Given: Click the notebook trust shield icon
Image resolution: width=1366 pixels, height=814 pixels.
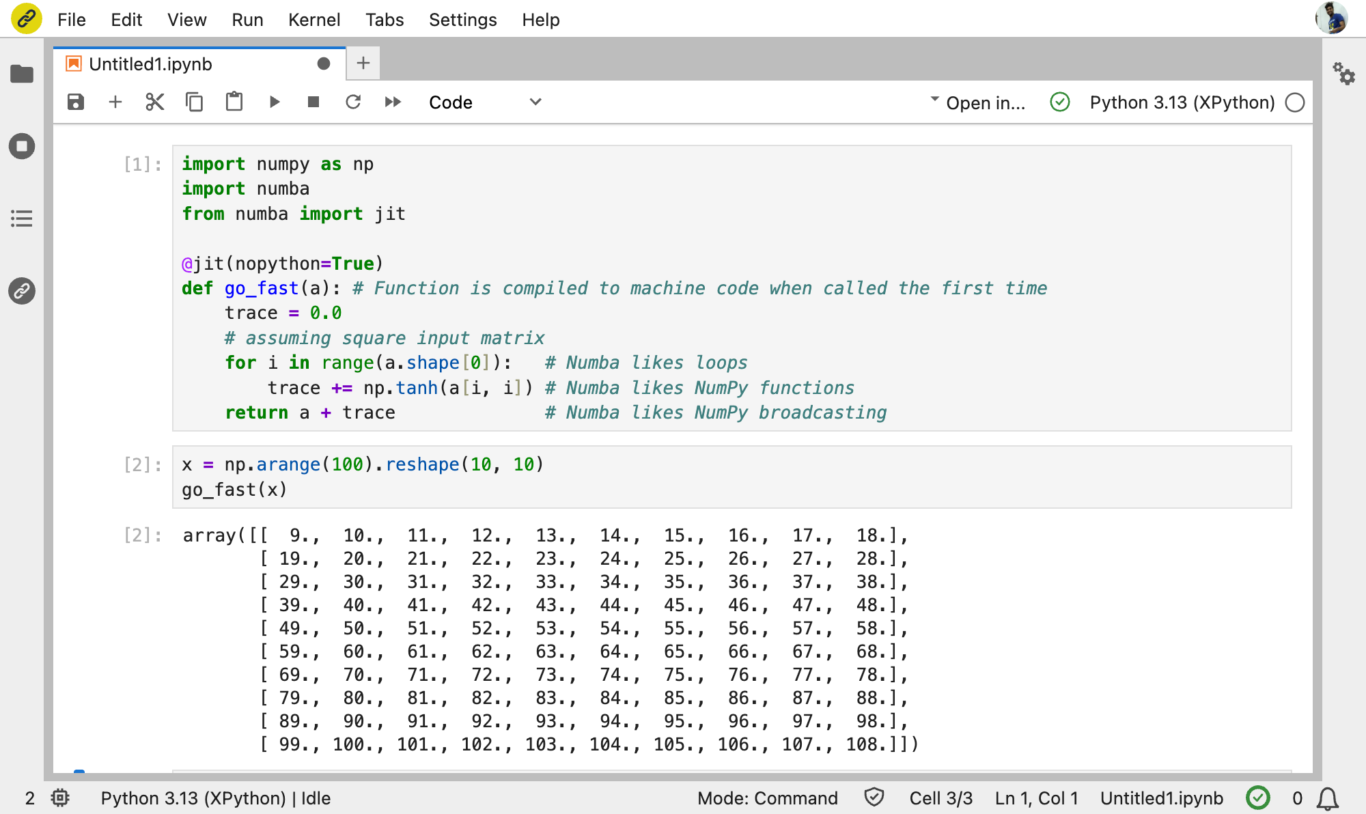Looking at the screenshot, I should point(874,797).
